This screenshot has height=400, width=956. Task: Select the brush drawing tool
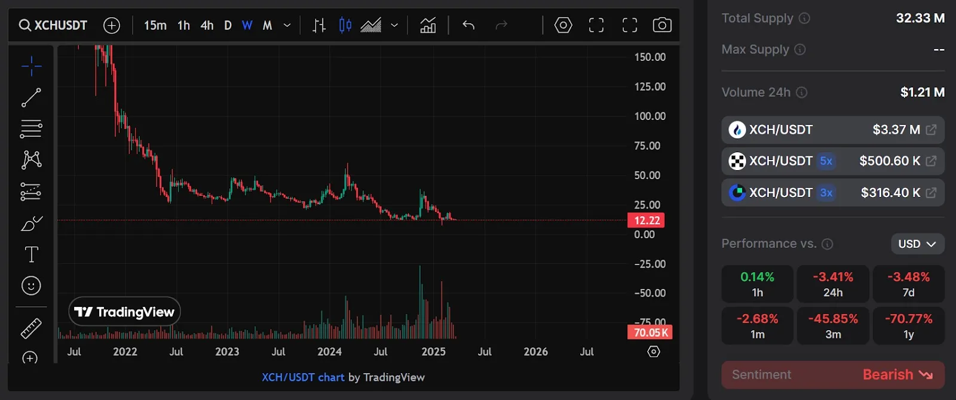[x=31, y=223]
